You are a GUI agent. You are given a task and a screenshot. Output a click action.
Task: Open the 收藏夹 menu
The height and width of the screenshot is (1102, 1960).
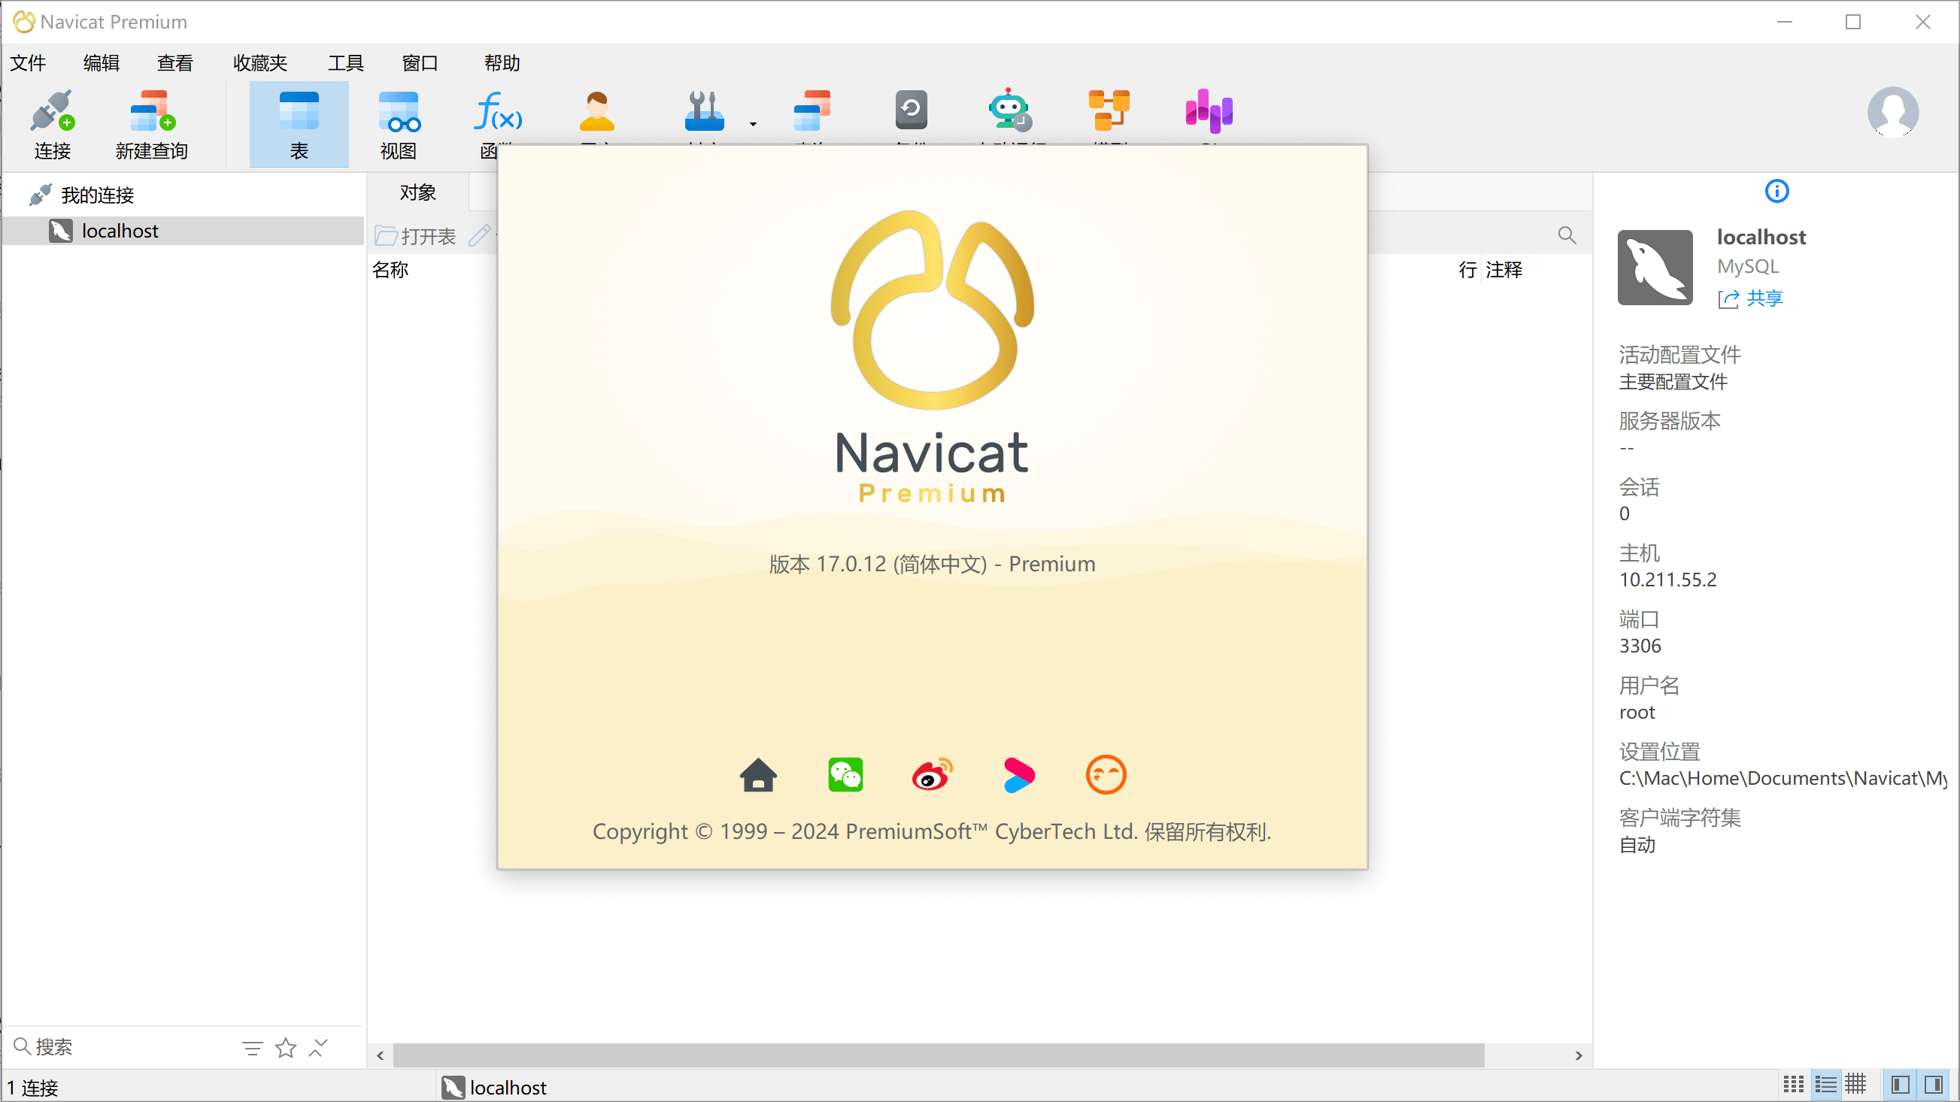point(260,63)
